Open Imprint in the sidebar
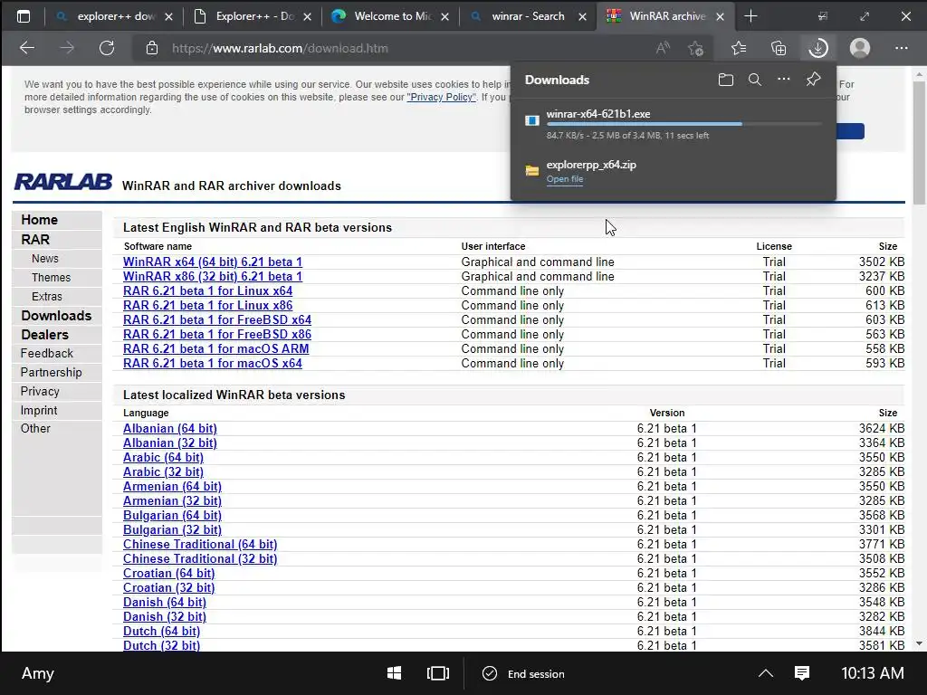 click(x=39, y=410)
